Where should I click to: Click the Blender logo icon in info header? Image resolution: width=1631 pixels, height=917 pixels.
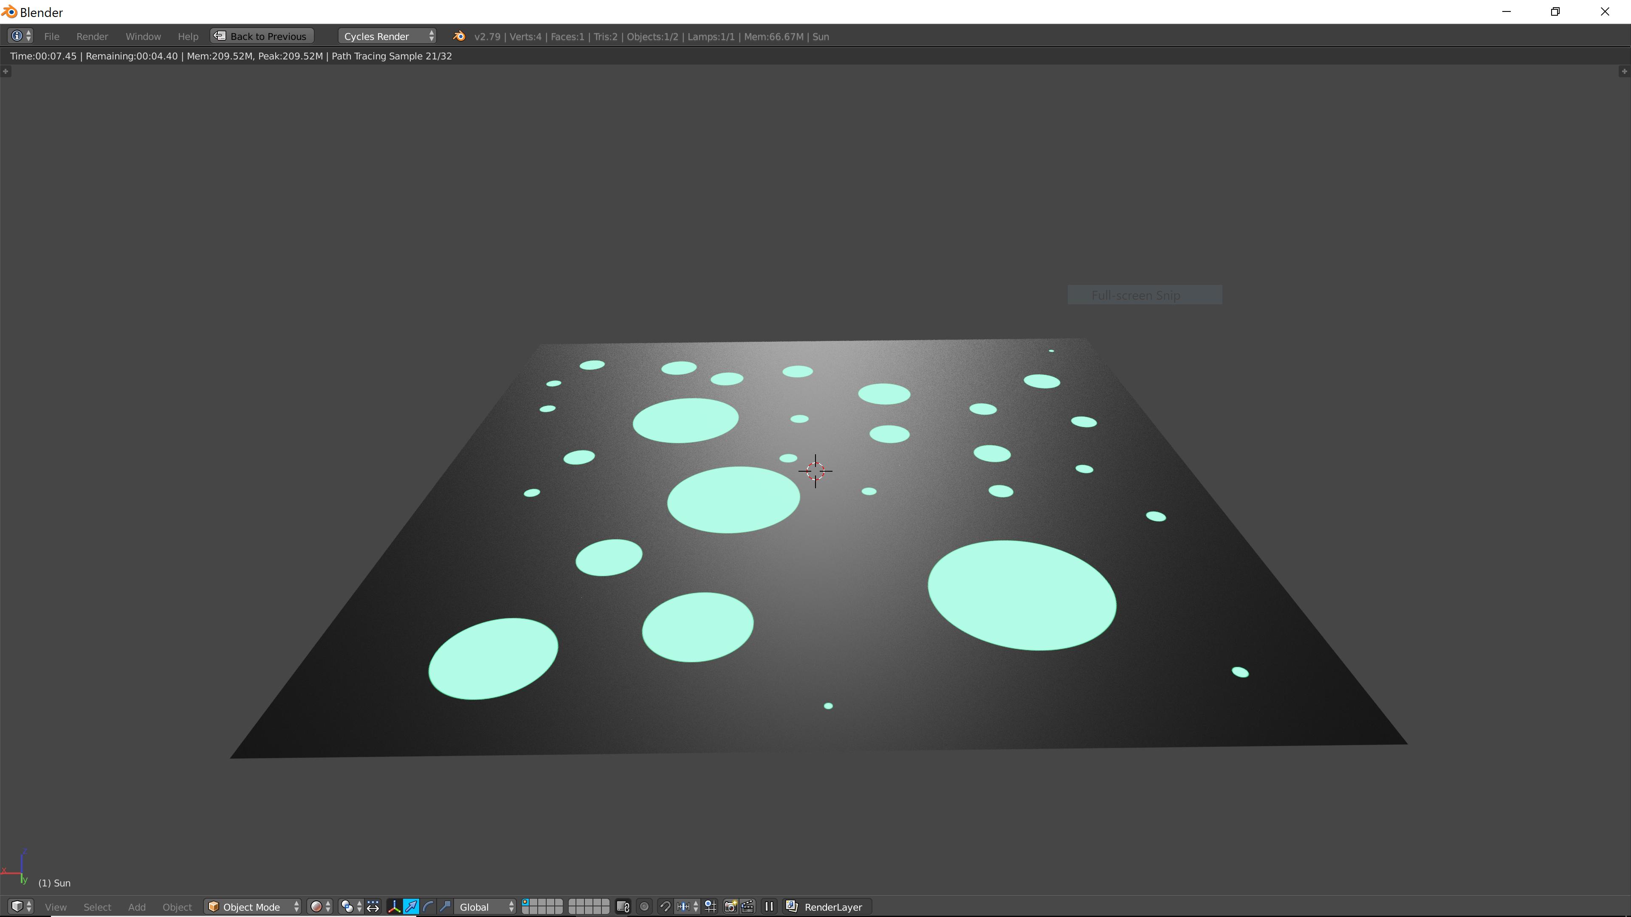pos(459,36)
